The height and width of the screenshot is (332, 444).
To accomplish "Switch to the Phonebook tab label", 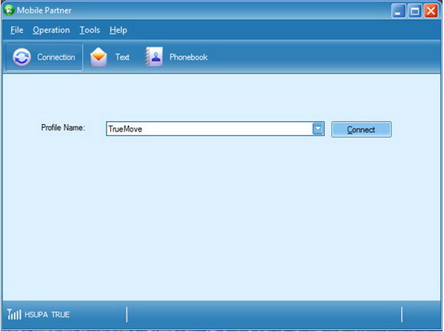I will click(189, 57).
